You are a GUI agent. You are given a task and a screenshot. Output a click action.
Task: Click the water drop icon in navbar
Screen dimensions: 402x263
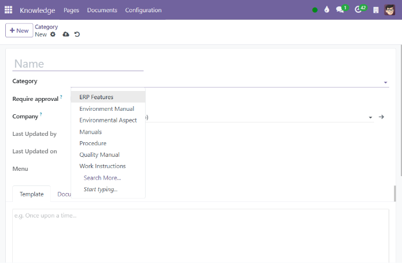click(x=327, y=10)
